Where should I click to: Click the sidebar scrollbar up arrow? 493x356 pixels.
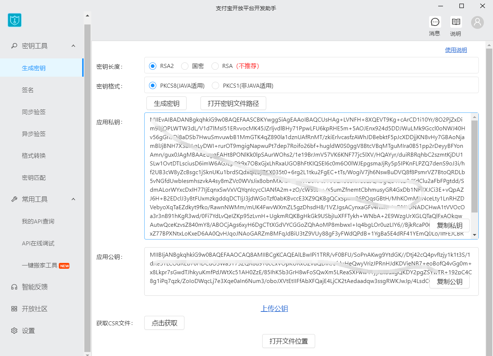coord(87,15)
